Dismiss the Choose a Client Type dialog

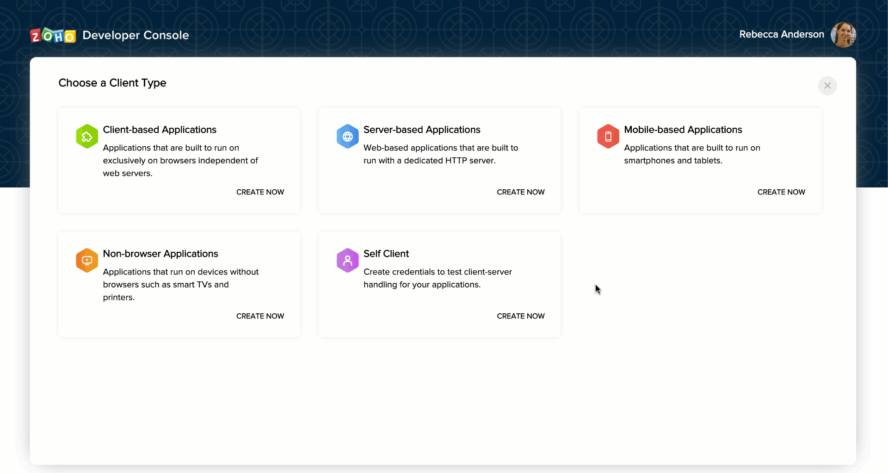pos(827,86)
